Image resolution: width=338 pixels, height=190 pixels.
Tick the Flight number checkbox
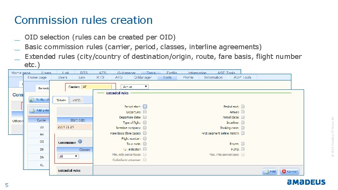(145, 139)
